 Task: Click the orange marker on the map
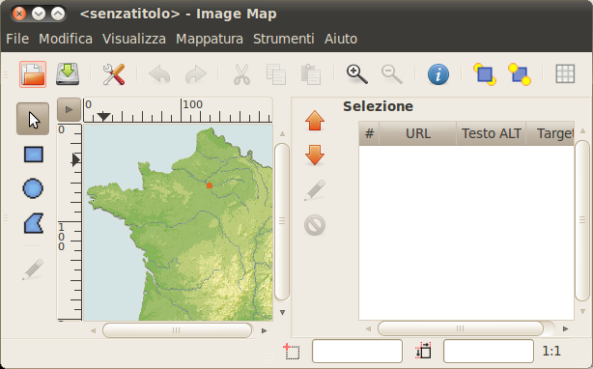click(210, 185)
